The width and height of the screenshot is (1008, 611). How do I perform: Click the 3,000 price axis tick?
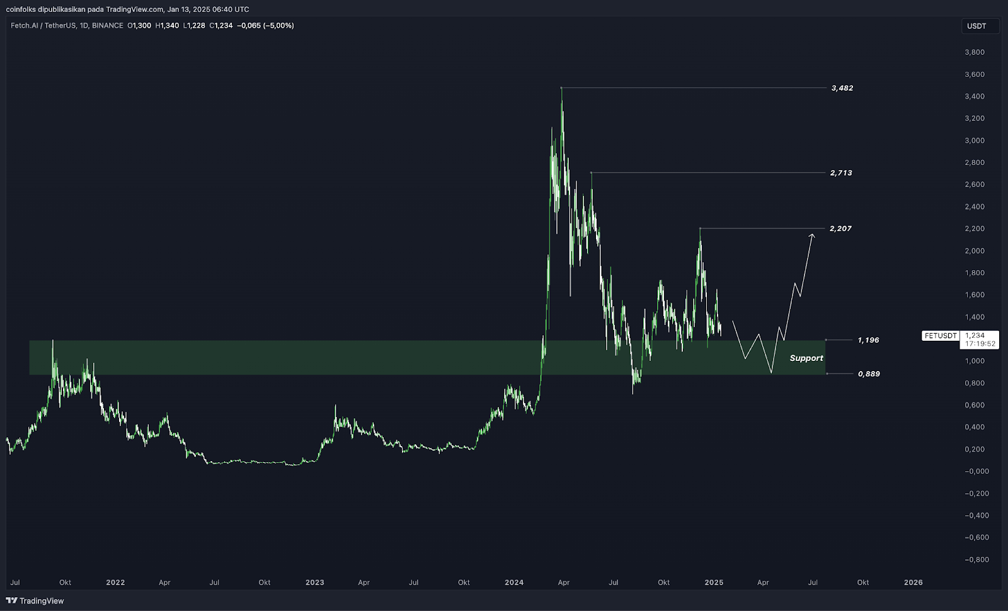[975, 140]
